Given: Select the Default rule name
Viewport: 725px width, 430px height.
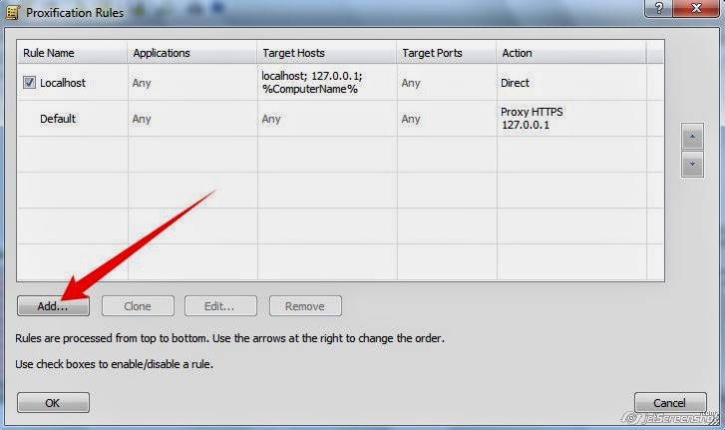Looking at the screenshot, I should (x=57, y=119).
